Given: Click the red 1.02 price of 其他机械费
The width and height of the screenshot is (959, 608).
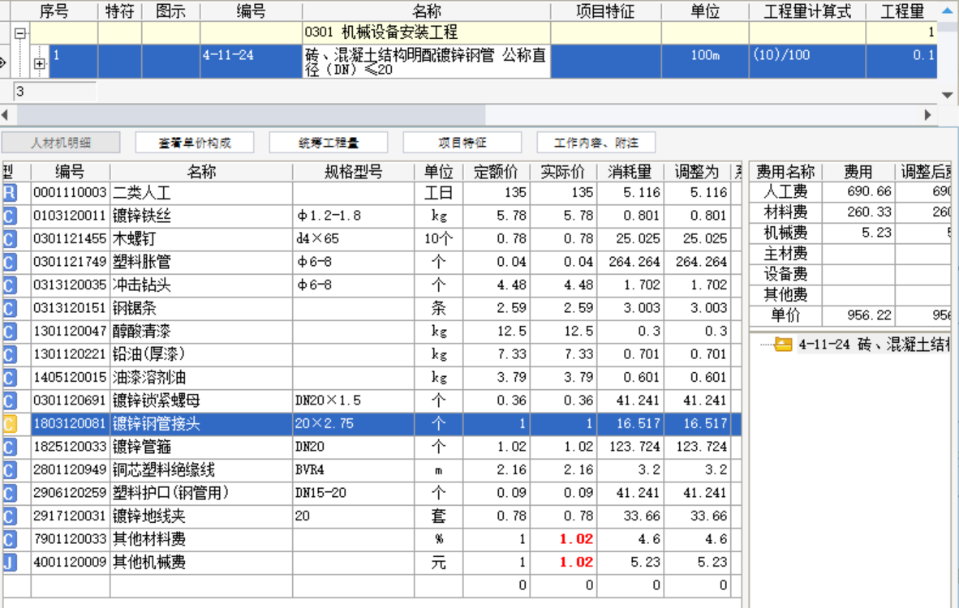Looking at the screenshot, I should 576,563.
